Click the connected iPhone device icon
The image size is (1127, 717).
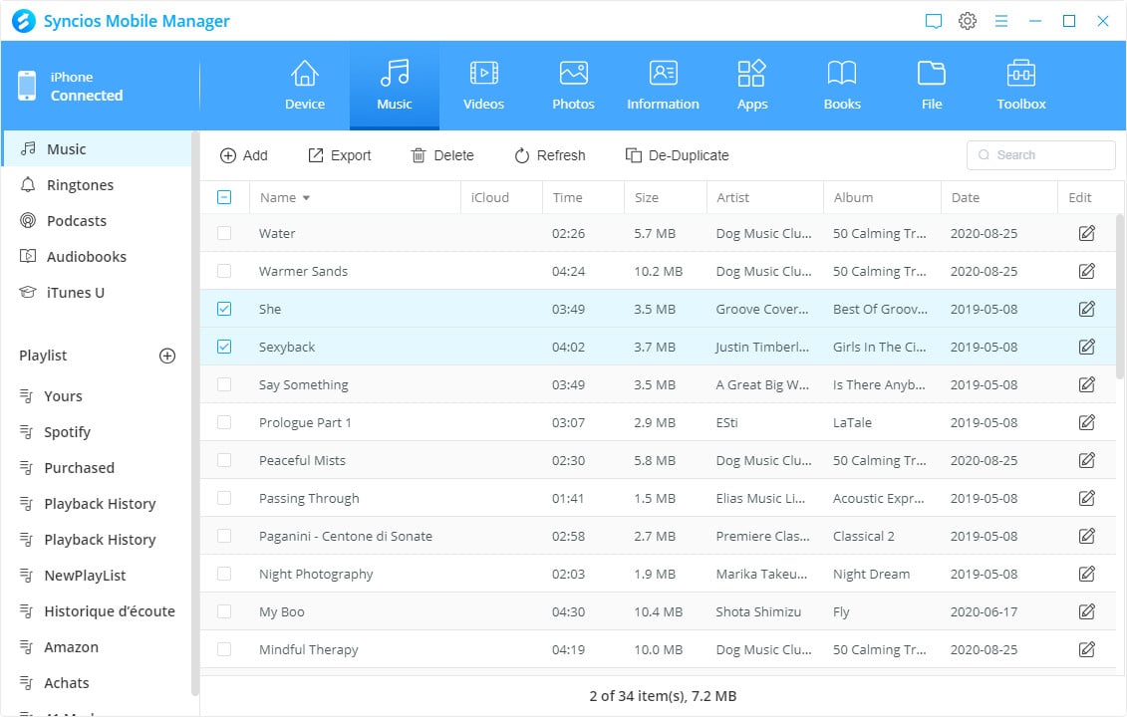(27, 86)
